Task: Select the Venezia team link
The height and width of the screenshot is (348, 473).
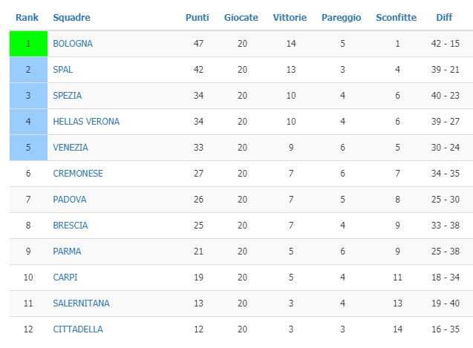Action: pyautogui.click(x=71, y=148)
